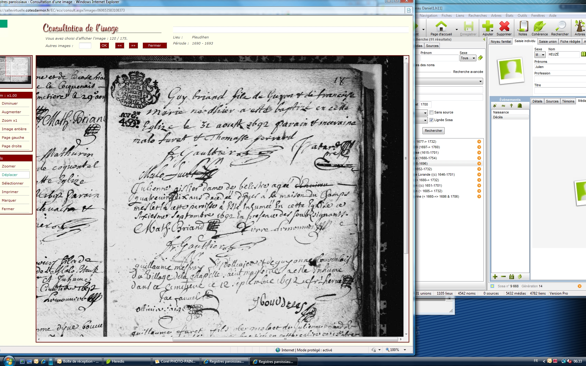This screenshot has width=586, height=366.
Task: Expand the Ajouter button dropdown arrow
Action: click(x=492, y=30)
